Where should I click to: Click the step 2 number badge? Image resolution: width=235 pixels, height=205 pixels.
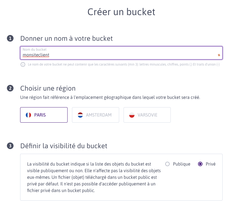[x=10, y=88]
